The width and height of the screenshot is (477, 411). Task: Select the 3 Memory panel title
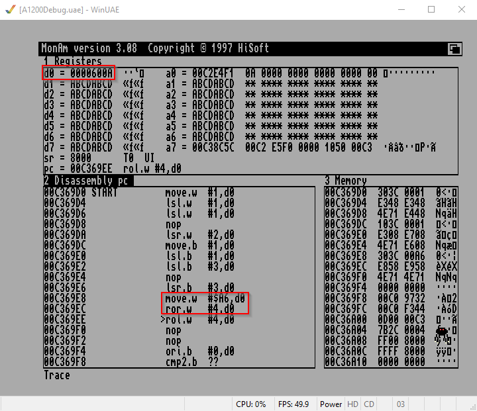tap(346, 181)
